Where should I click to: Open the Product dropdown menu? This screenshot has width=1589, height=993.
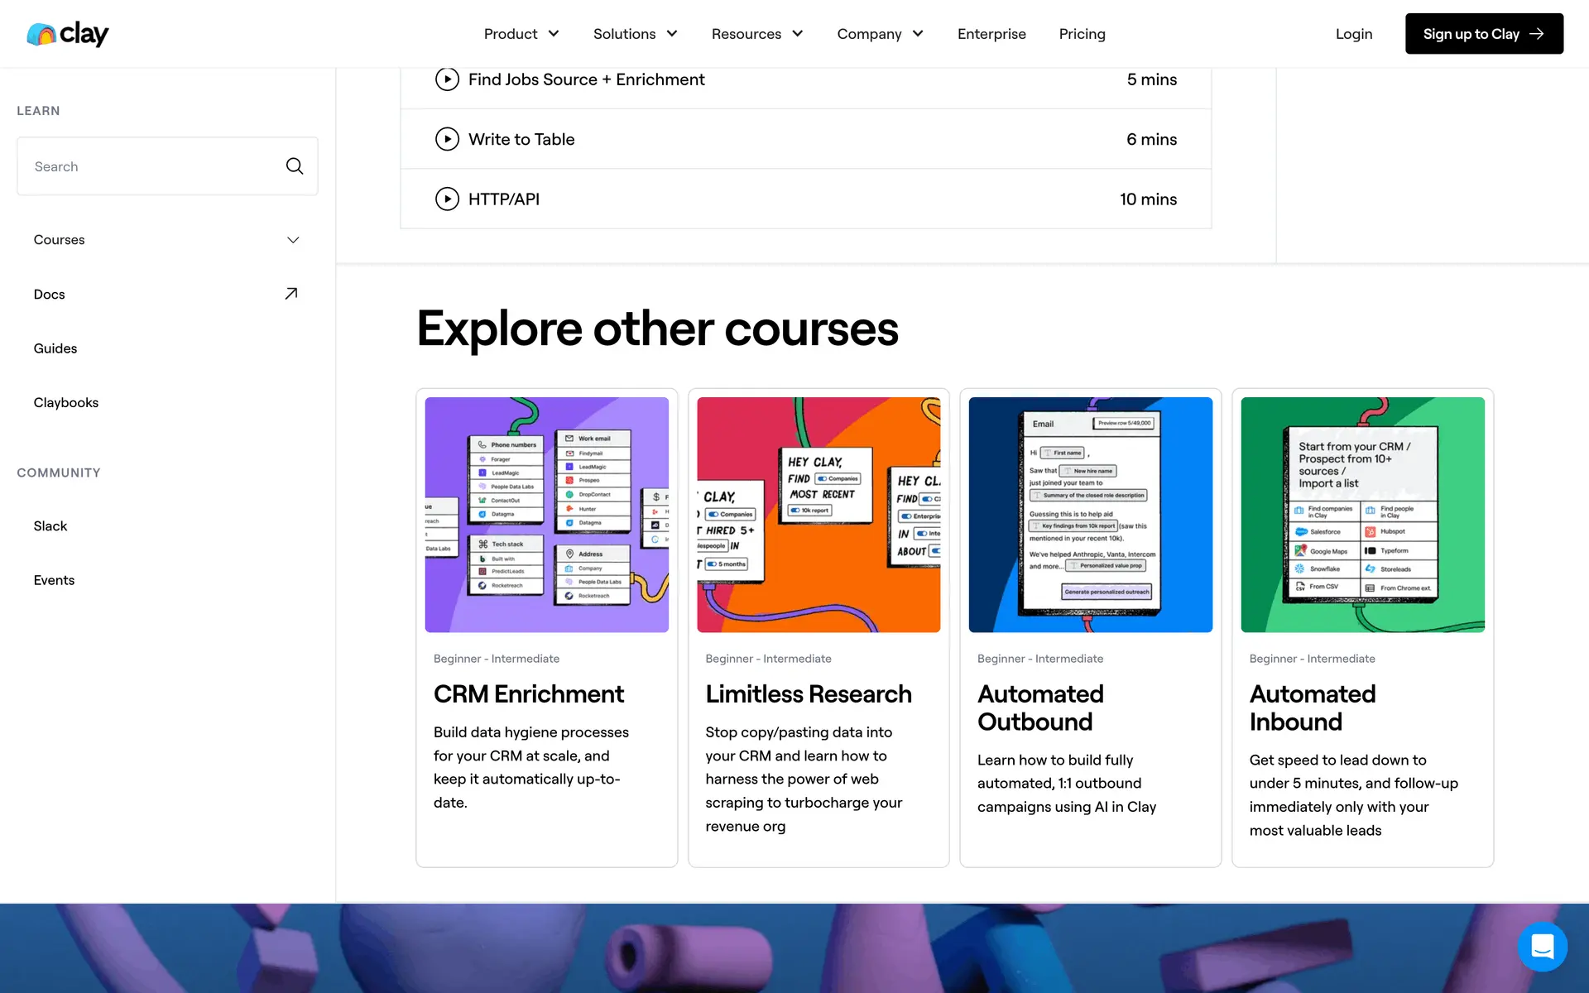coord(521,34)
